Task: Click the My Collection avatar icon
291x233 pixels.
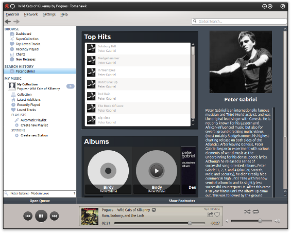Action: click(12, 86)
